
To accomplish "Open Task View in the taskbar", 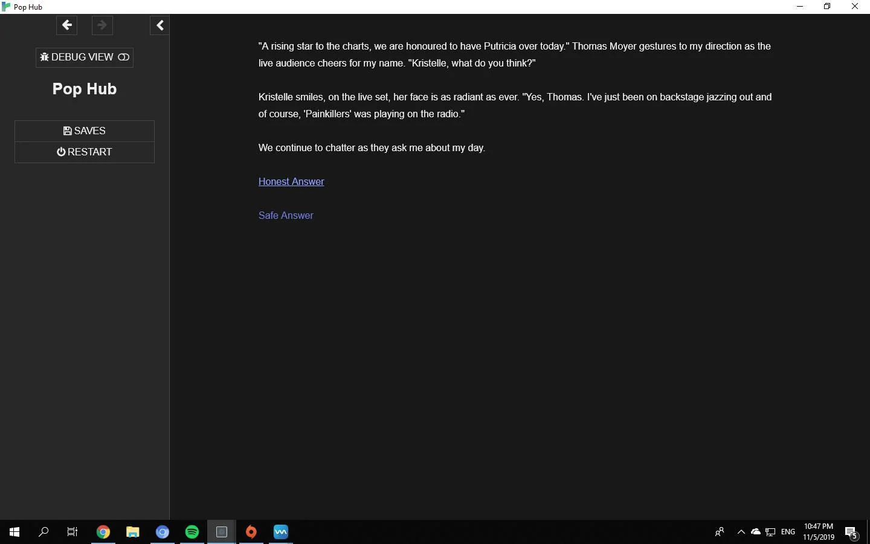I will coord(72,532).
